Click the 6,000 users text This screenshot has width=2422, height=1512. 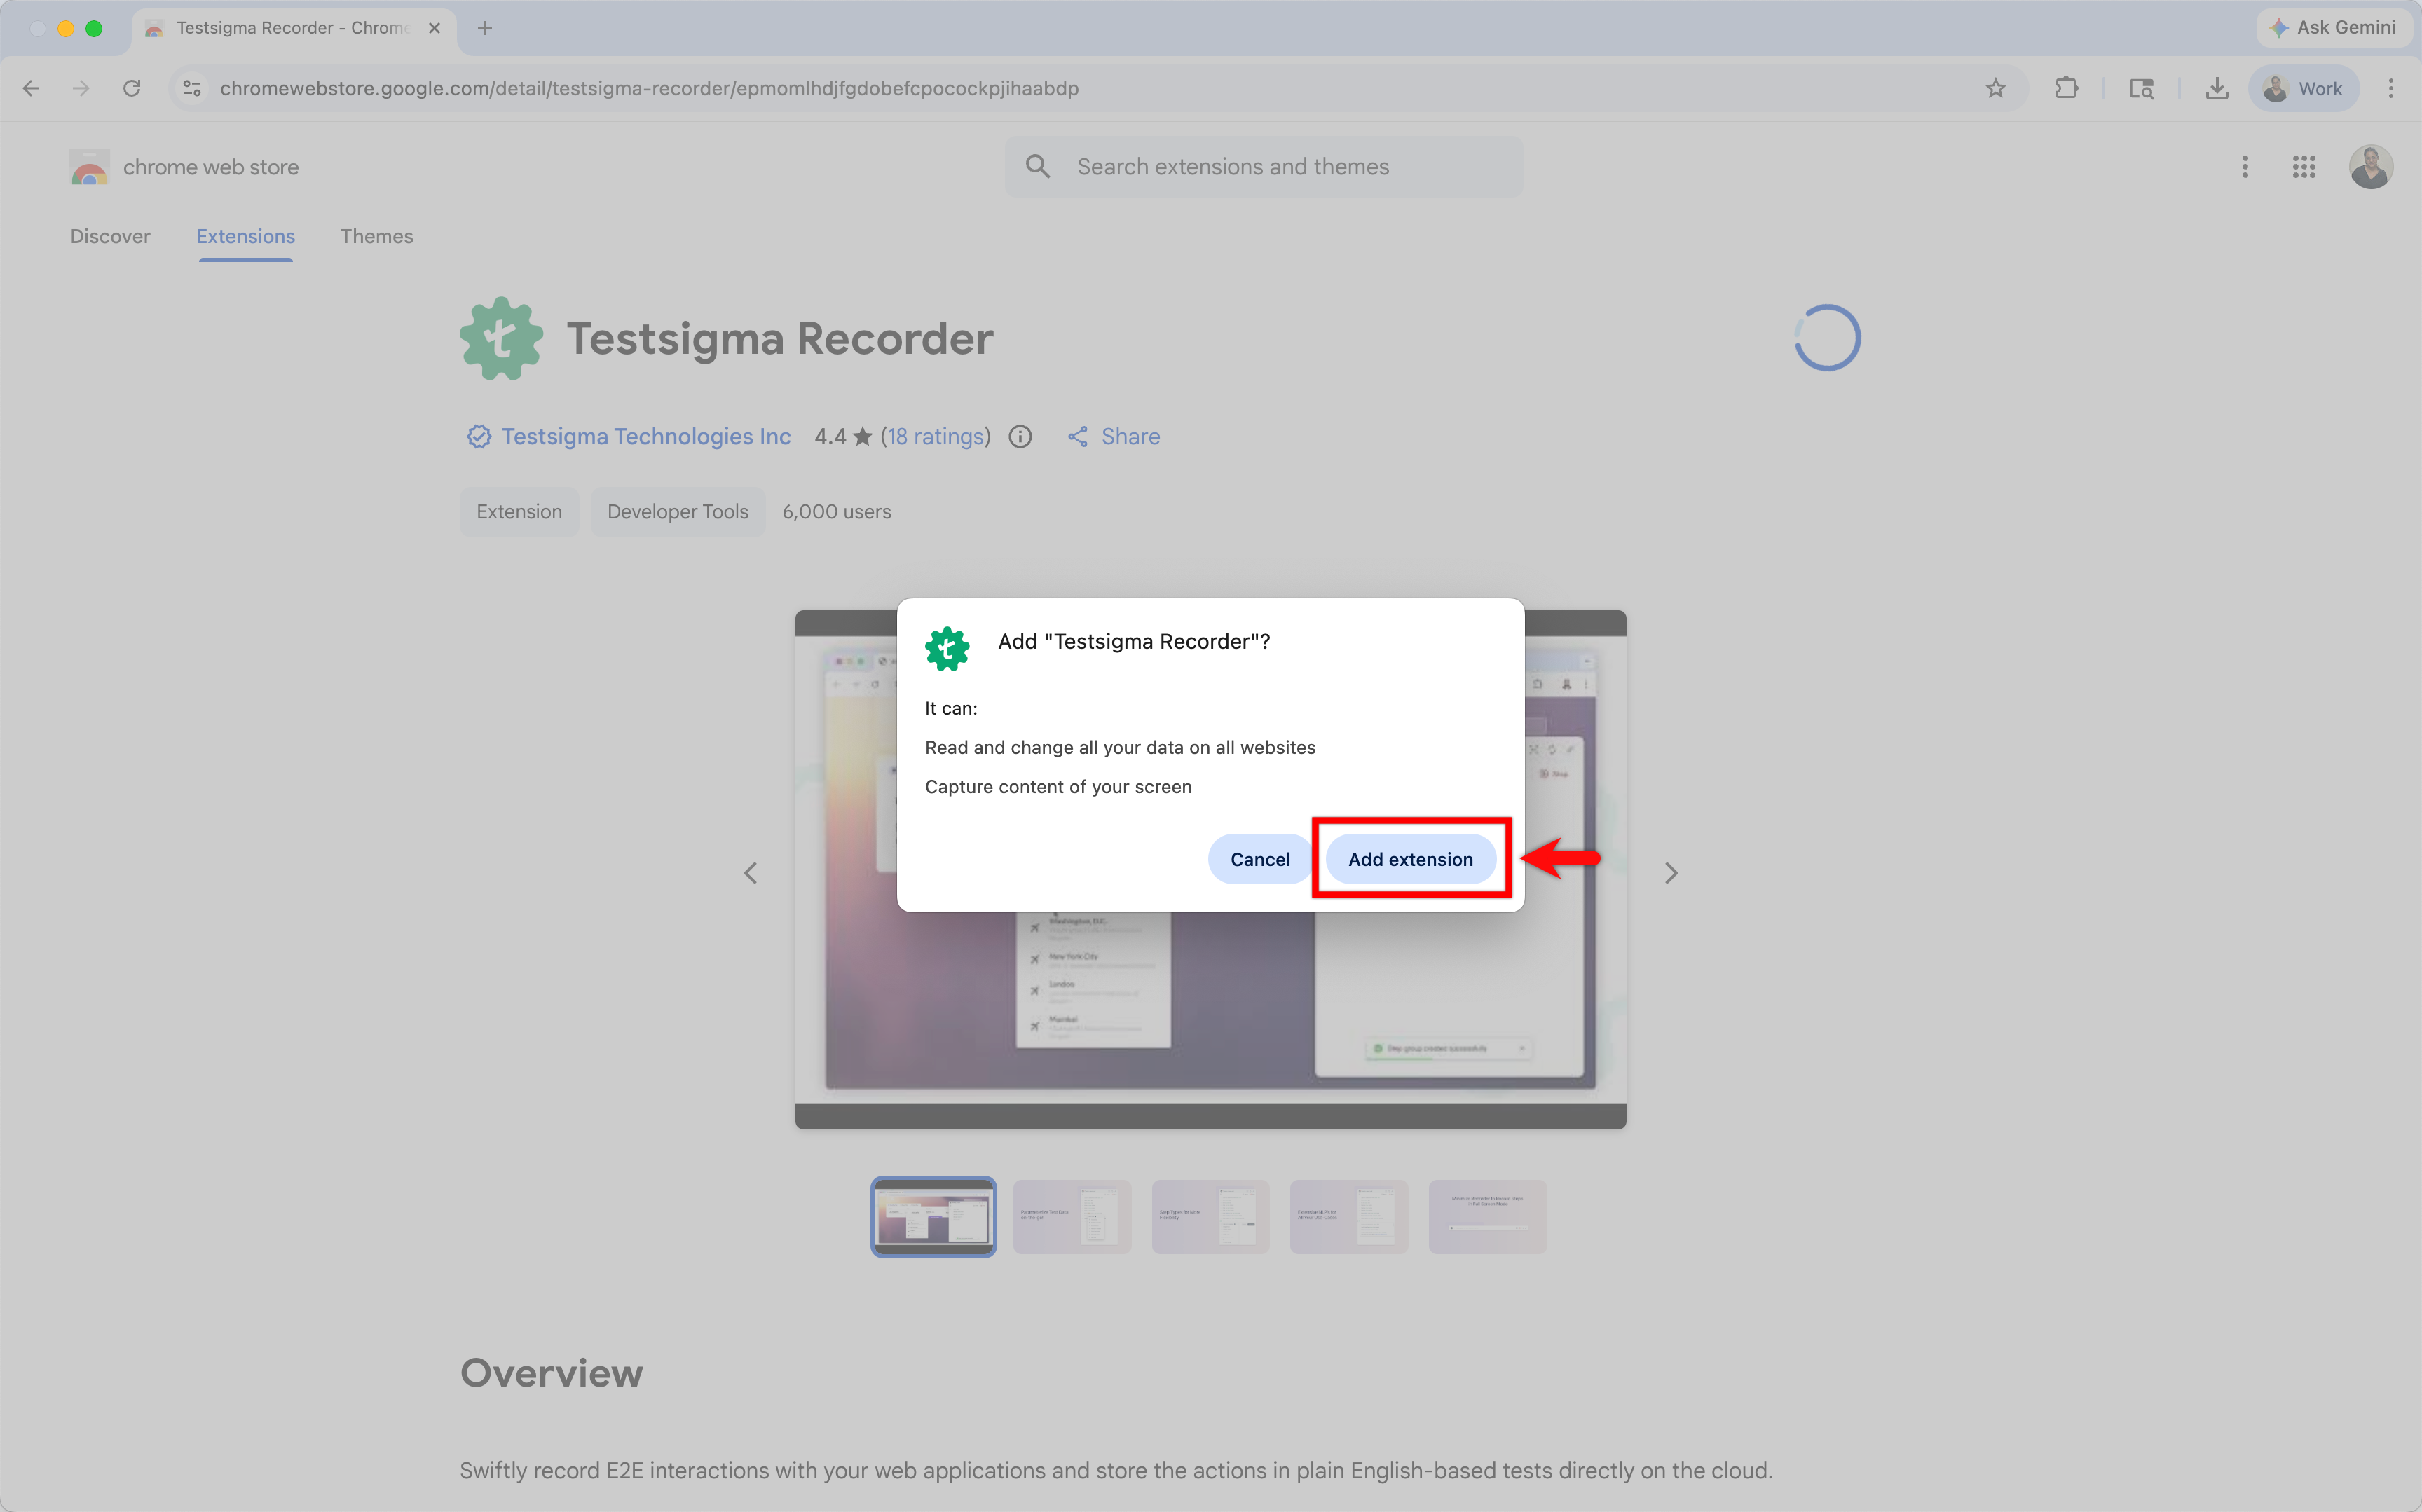(836, 511)
